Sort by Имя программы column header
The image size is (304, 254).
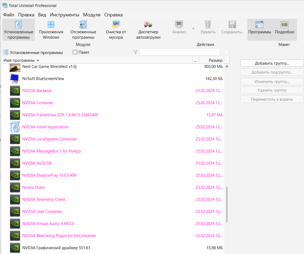pyautogui.click(x=97, y=60)
